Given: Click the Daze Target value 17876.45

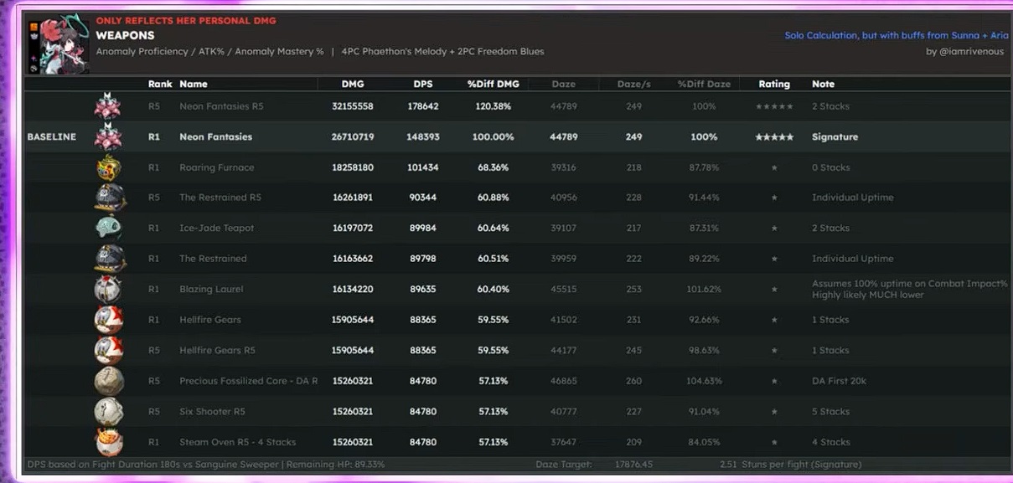Looking at the screenshot, I should 633,464.
